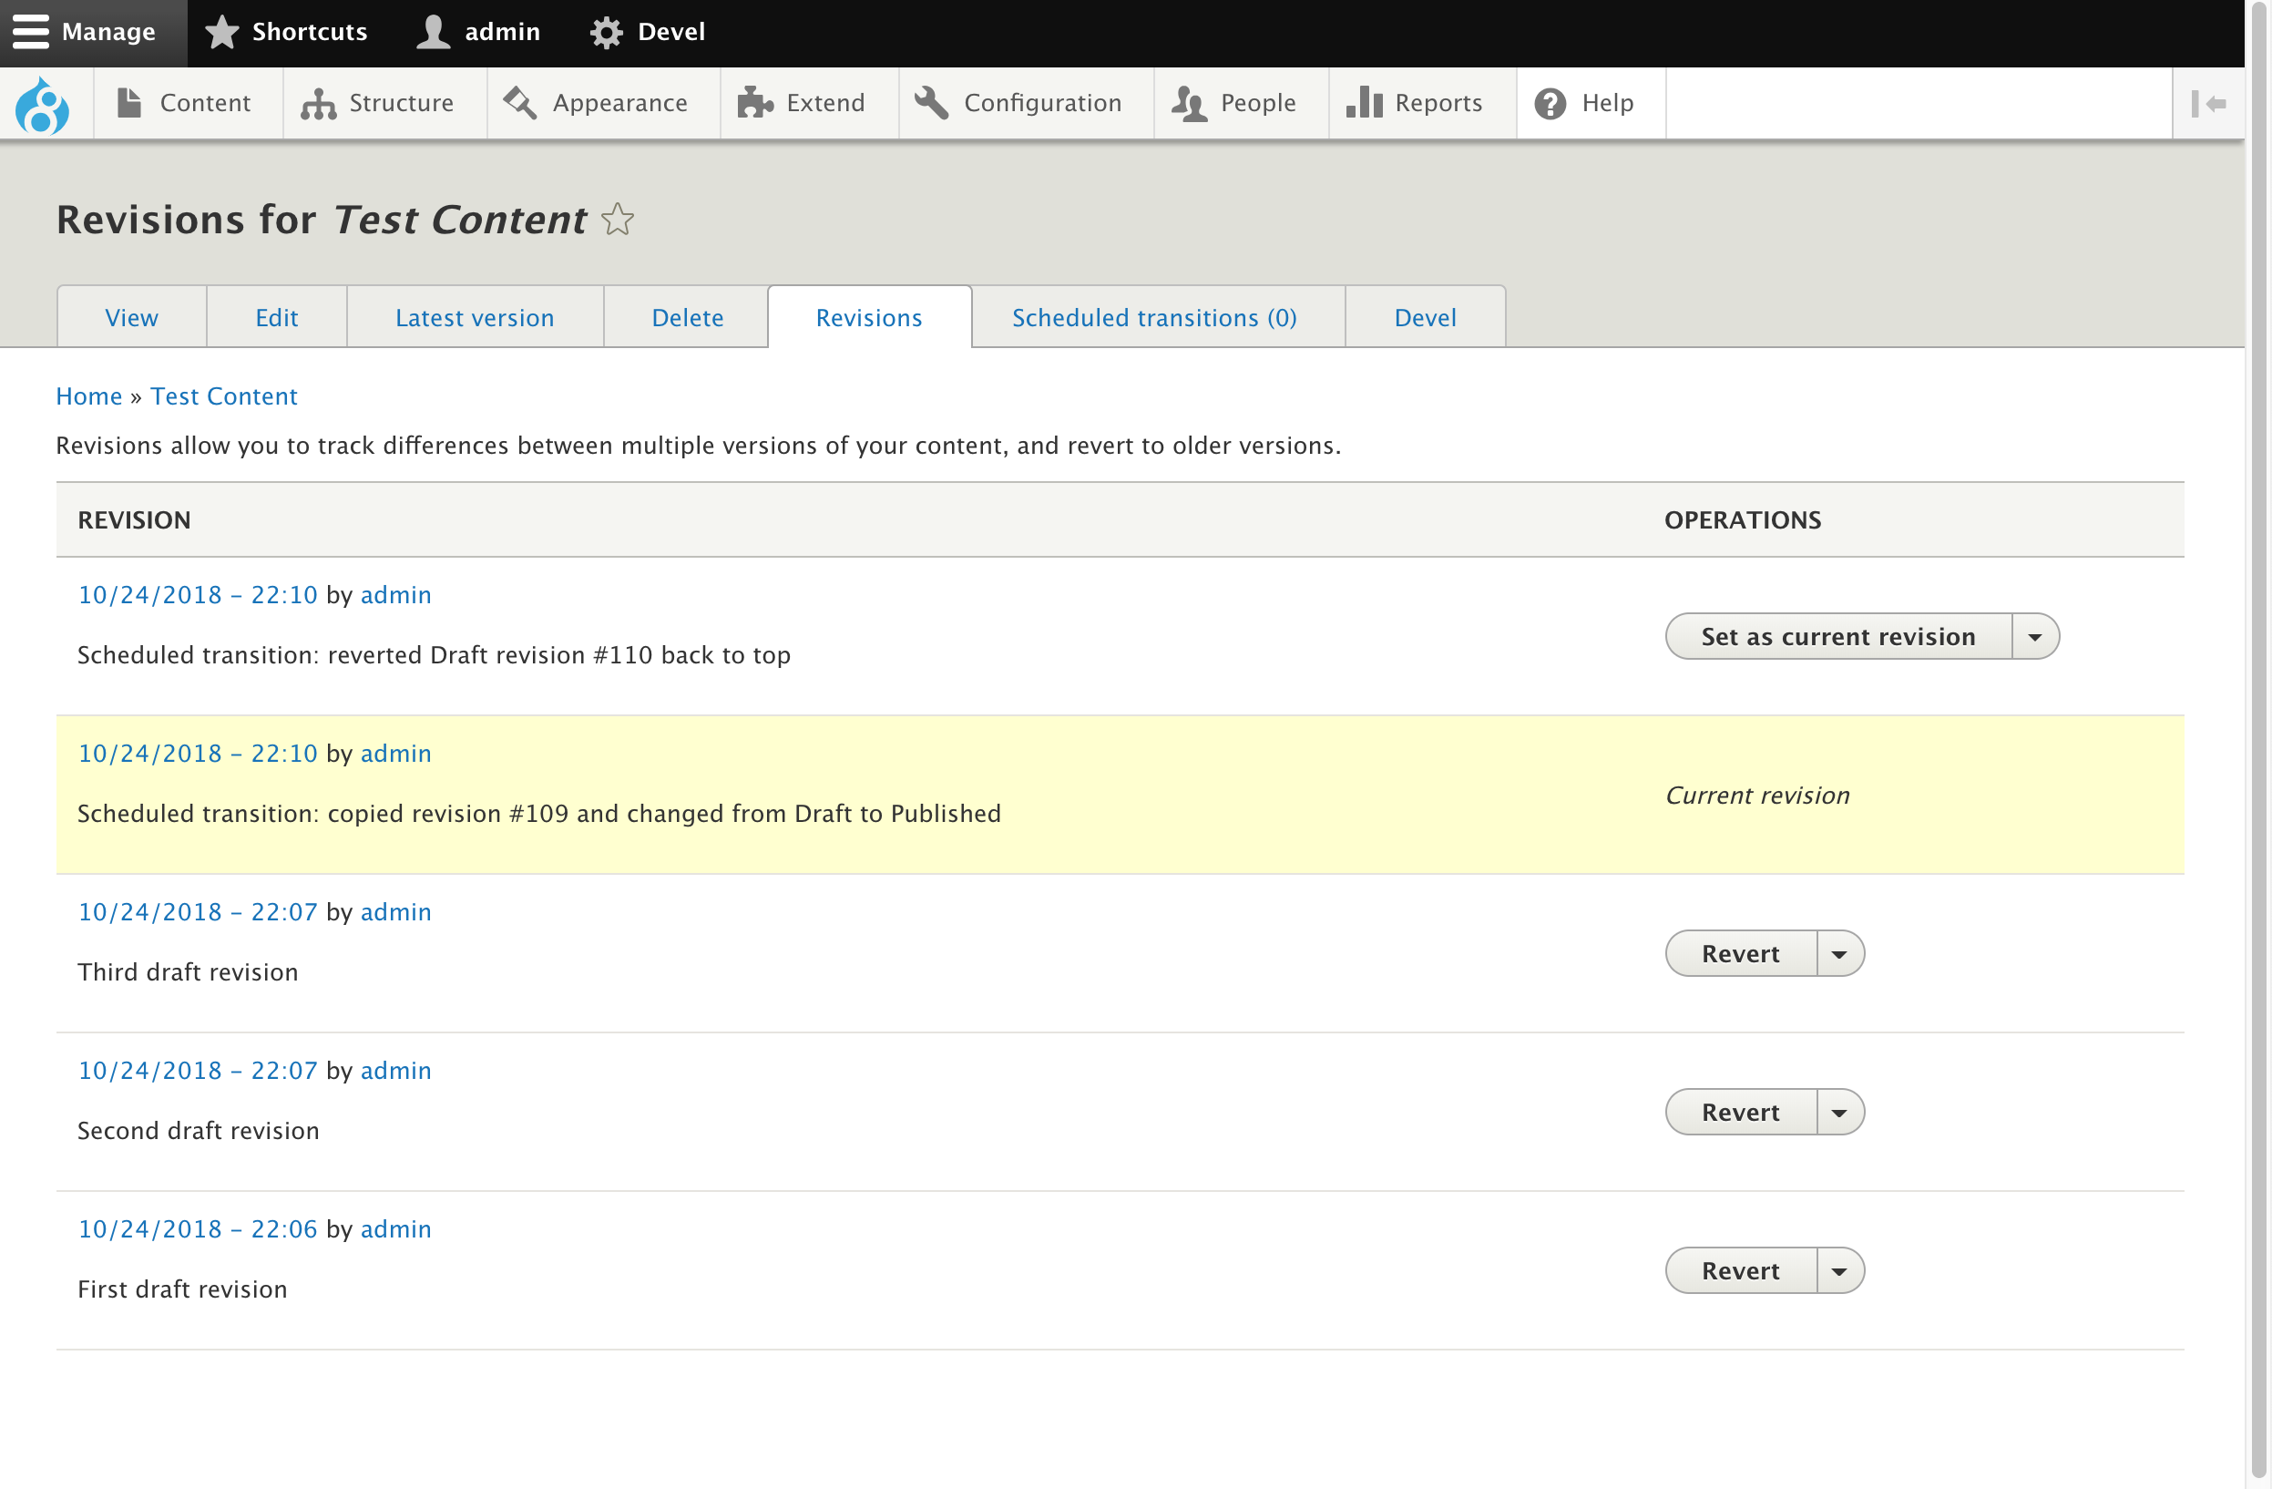Viewport: 2272px width, 1489px height.
Task: Click the admin user icon
Action: pos(434,32)
